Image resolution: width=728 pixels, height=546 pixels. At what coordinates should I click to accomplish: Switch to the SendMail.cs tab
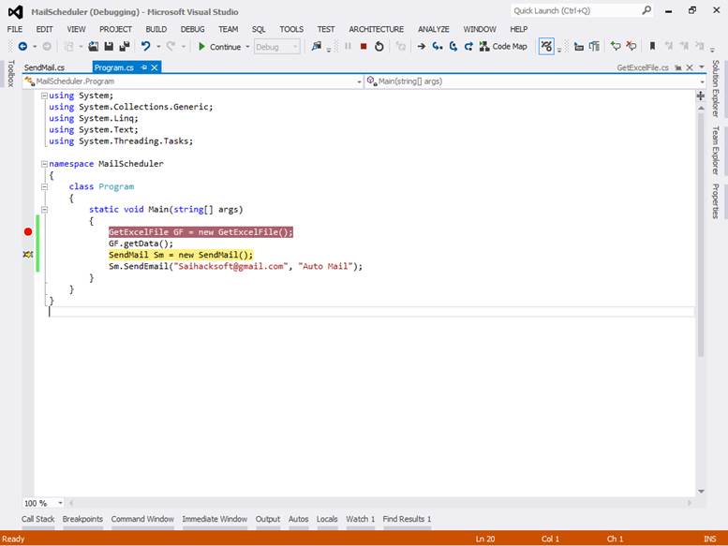point(45,67)
